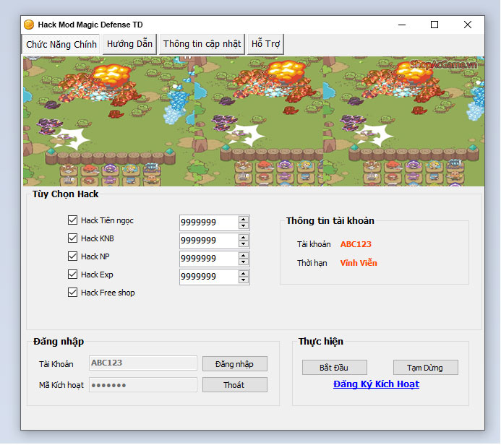
Task: Decrease the Hack KNB value with down arrow
Action: (244, 244)
